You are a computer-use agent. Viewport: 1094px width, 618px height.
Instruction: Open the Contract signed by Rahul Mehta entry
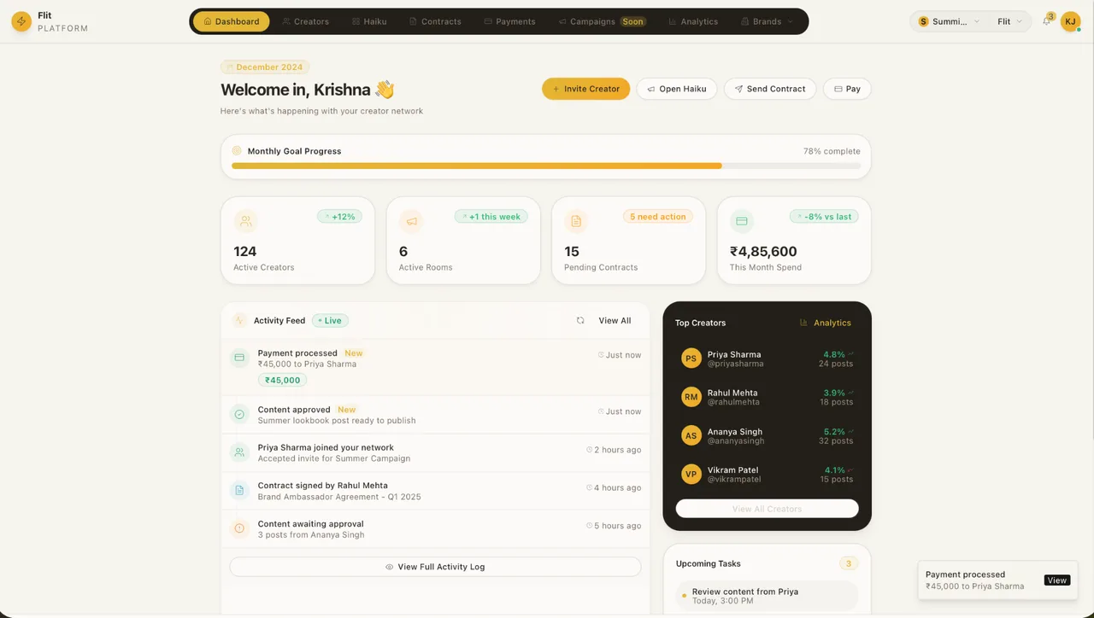[x=435, y=491]
